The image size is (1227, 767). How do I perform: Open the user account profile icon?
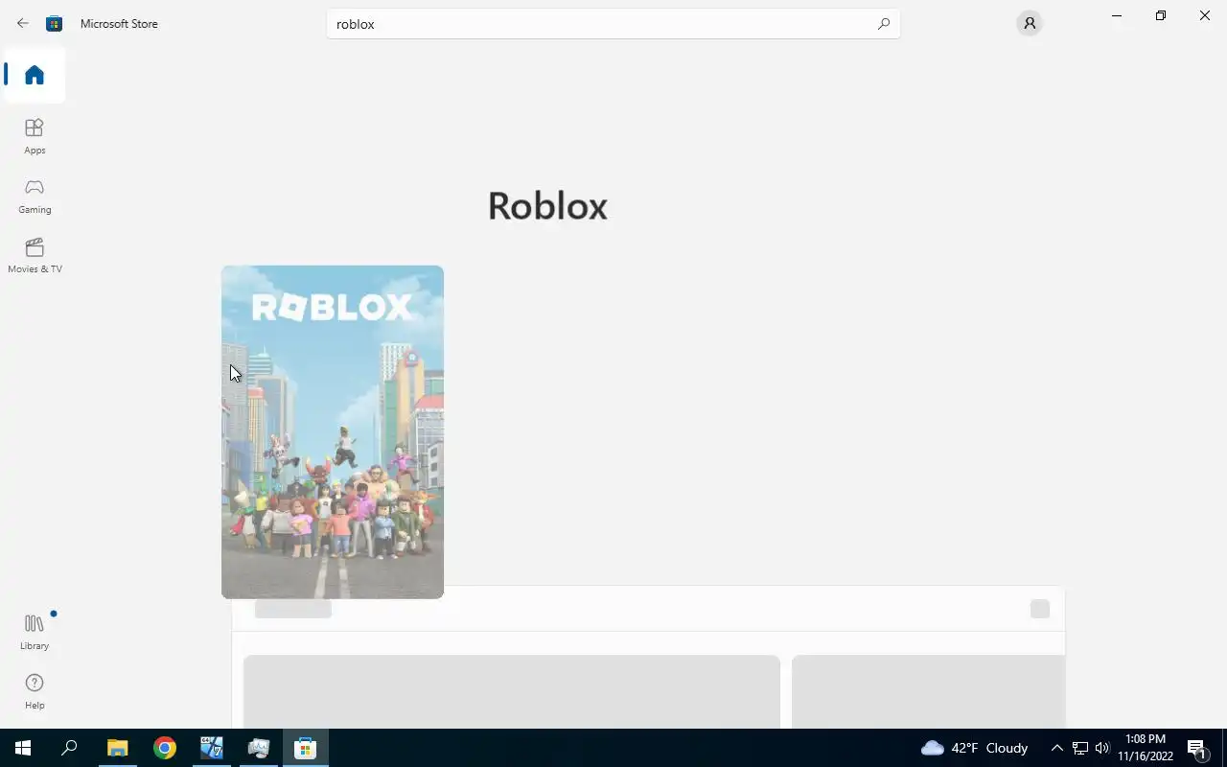(1030, 23)
